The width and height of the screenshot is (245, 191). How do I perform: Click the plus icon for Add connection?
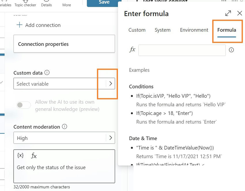19,25
